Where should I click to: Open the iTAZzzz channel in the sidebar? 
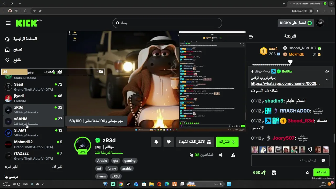(x=34, y=156)
